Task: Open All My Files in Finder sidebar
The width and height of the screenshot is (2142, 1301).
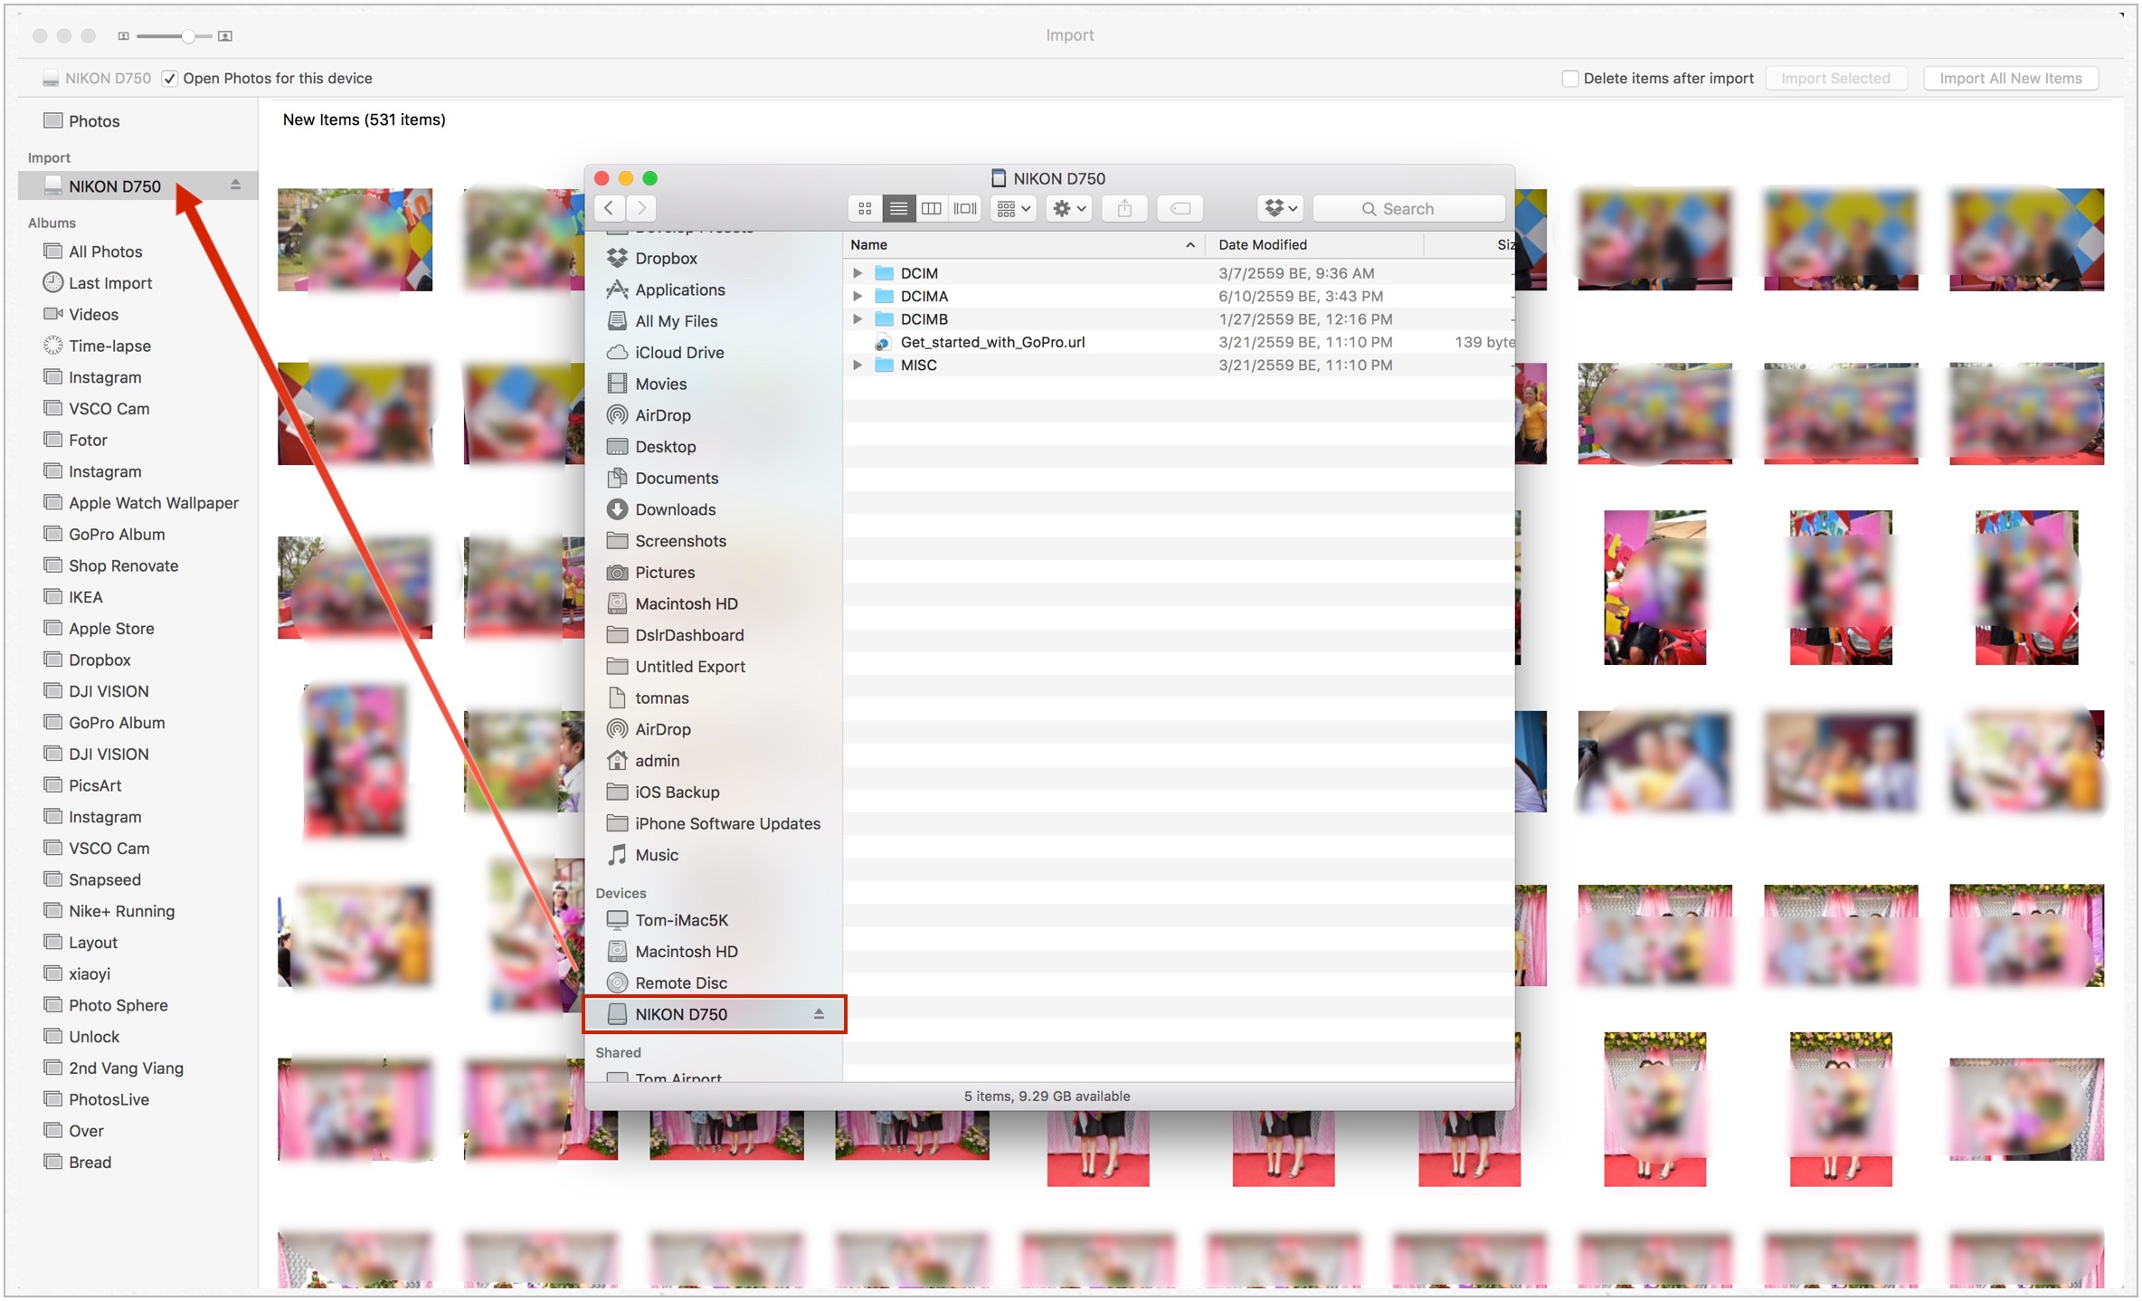Action: (676, 321)
